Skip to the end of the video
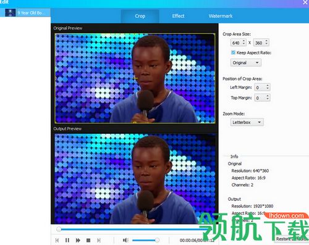 click(x=99, y=240)
